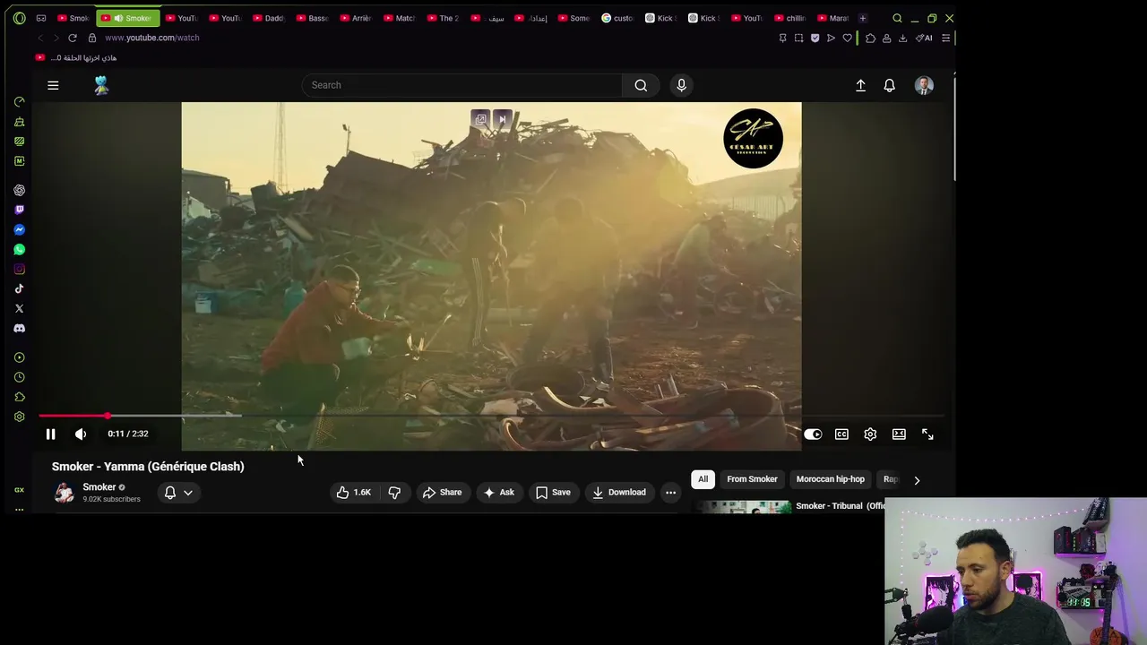
Task: Click the Ask button
Action: (x=498, y=492)
